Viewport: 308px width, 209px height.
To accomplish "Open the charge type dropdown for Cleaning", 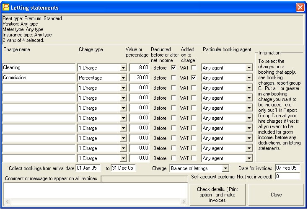I will pyautogui.click(x=123, y=68).
